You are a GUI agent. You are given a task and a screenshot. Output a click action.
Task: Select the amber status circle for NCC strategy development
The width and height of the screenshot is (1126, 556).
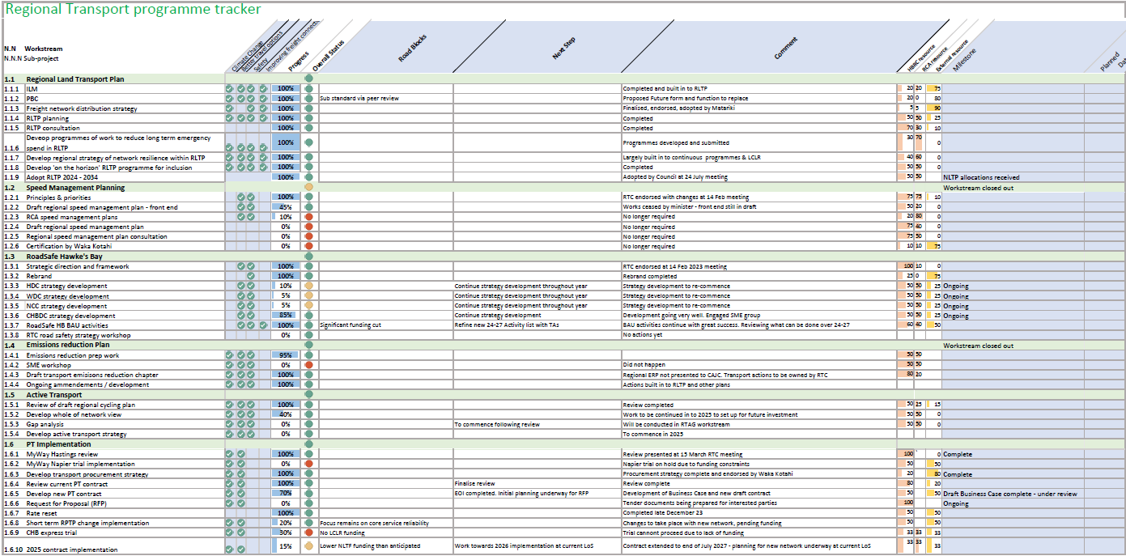pyautogui.click(x=308, y=306)
